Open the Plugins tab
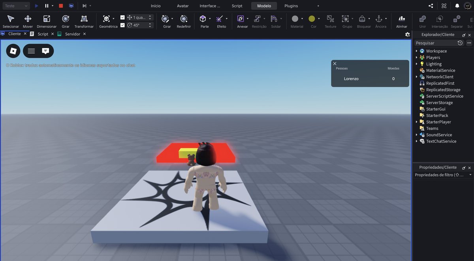 click(291, 6)
